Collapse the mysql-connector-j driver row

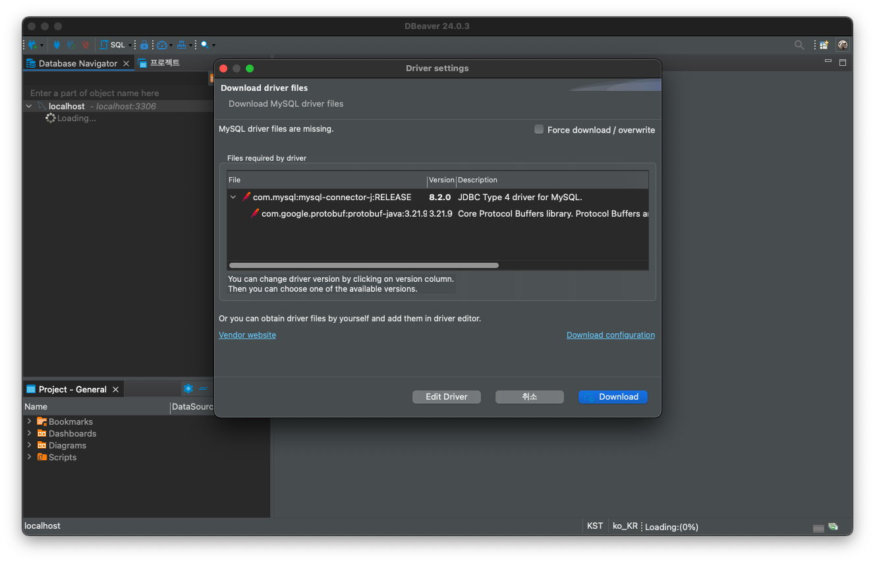pyautogui.click(x=233, y=197)
